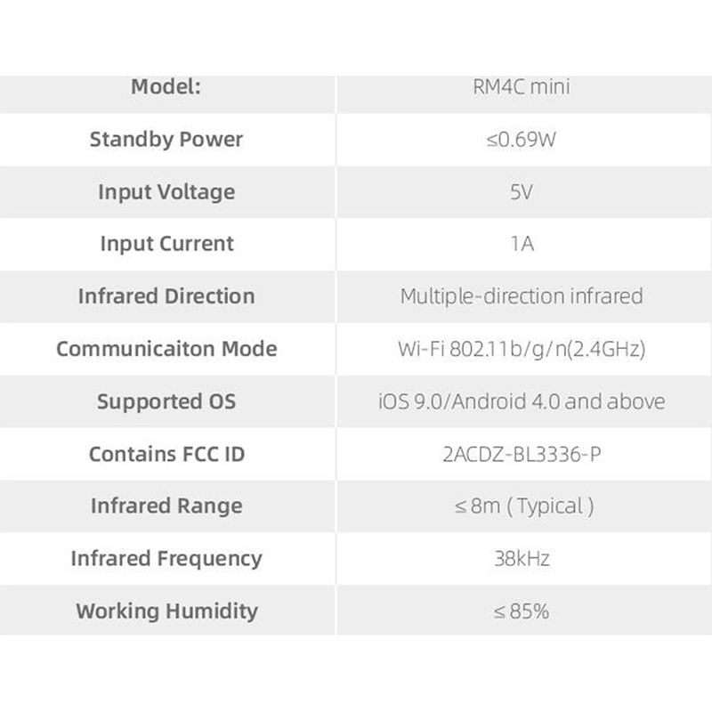Image resolution: width=712 pixels, height=712 pixels.
Task: Select the "Multiple-direction infrared" text
Action: pyautogui.click(x=522, y=296)
